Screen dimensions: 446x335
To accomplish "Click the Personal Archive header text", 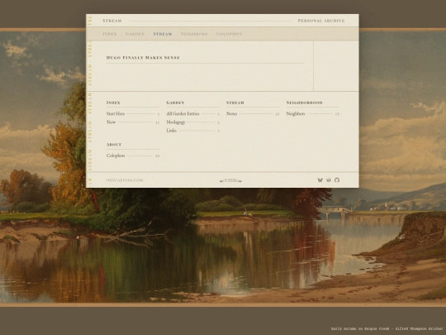I will coord(321,21).
